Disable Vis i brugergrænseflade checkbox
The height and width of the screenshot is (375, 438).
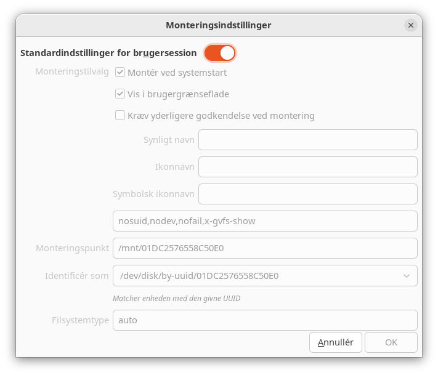coord(121,94)
